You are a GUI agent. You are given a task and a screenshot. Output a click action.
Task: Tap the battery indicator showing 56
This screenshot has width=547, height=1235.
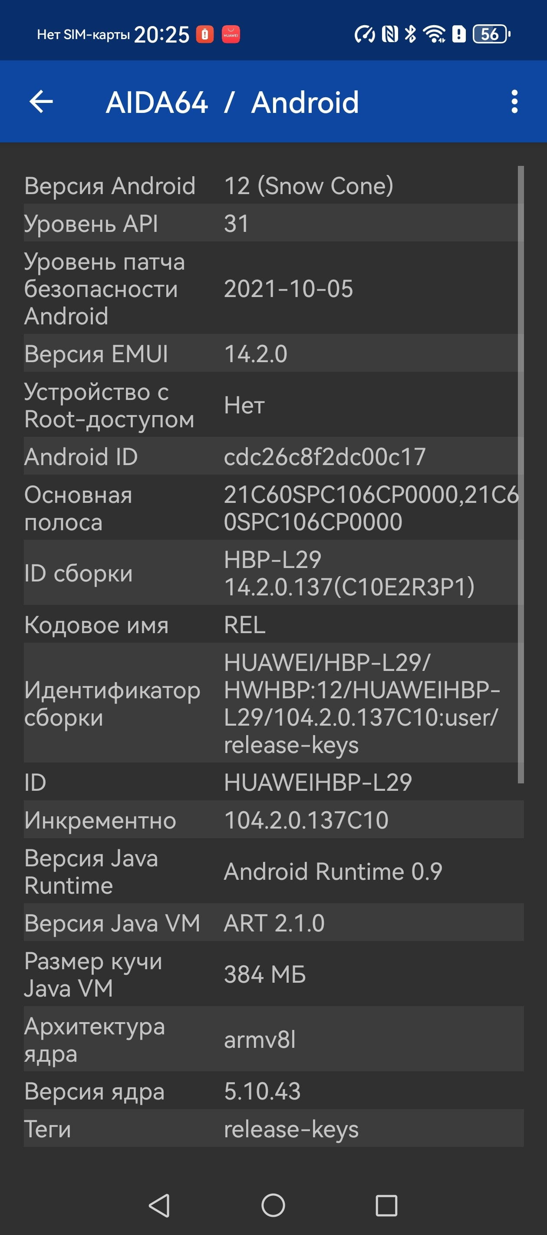pos(491,34)
